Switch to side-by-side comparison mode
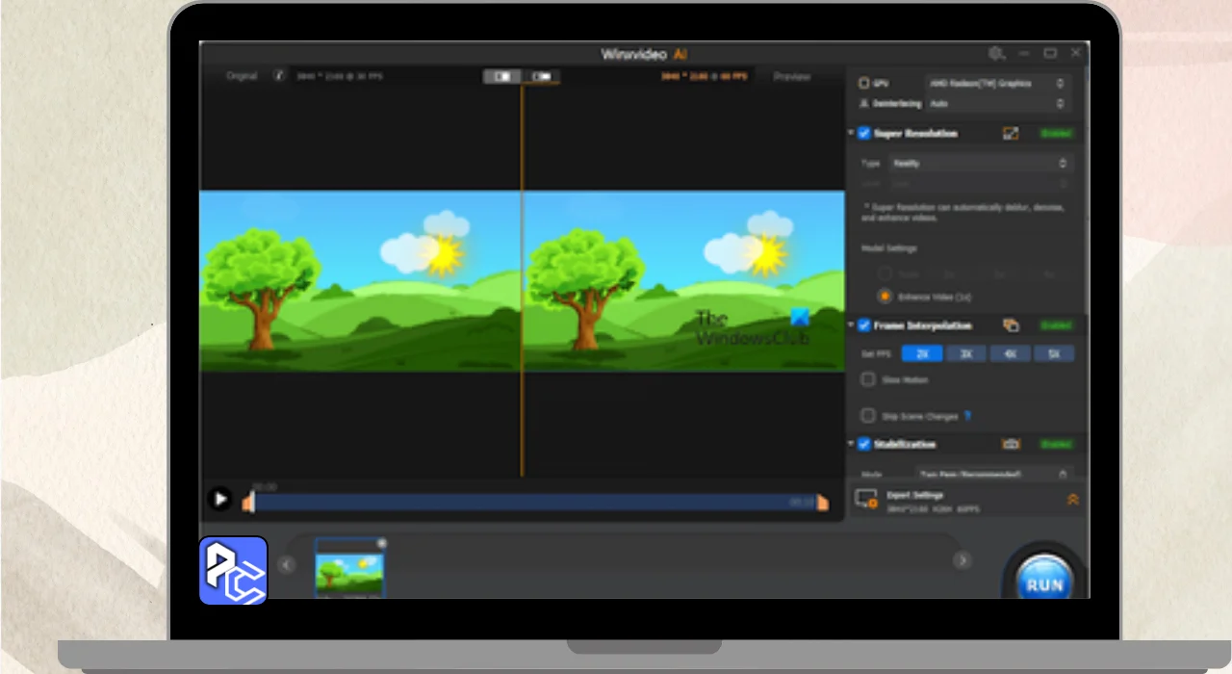The width and height of the screenshot is (1232, 674). click(x=542, y=76)
